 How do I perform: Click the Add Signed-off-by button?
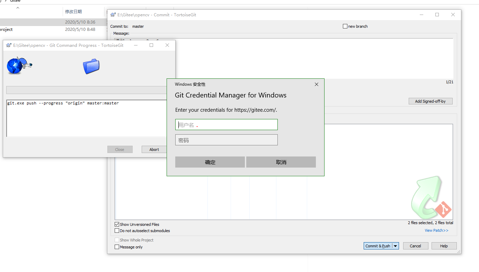pyautogui.click(x=431, y=101)
